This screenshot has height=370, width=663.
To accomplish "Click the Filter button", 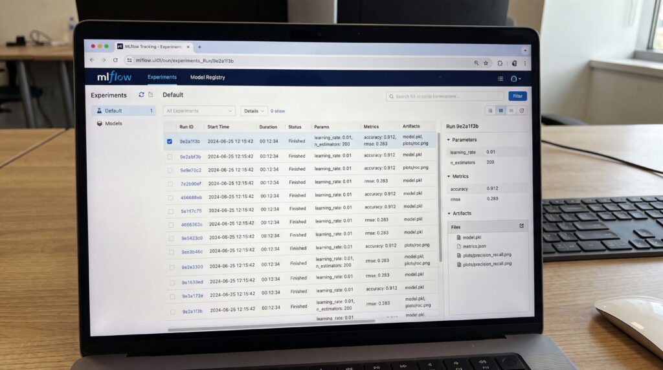I will pos(517,96).
